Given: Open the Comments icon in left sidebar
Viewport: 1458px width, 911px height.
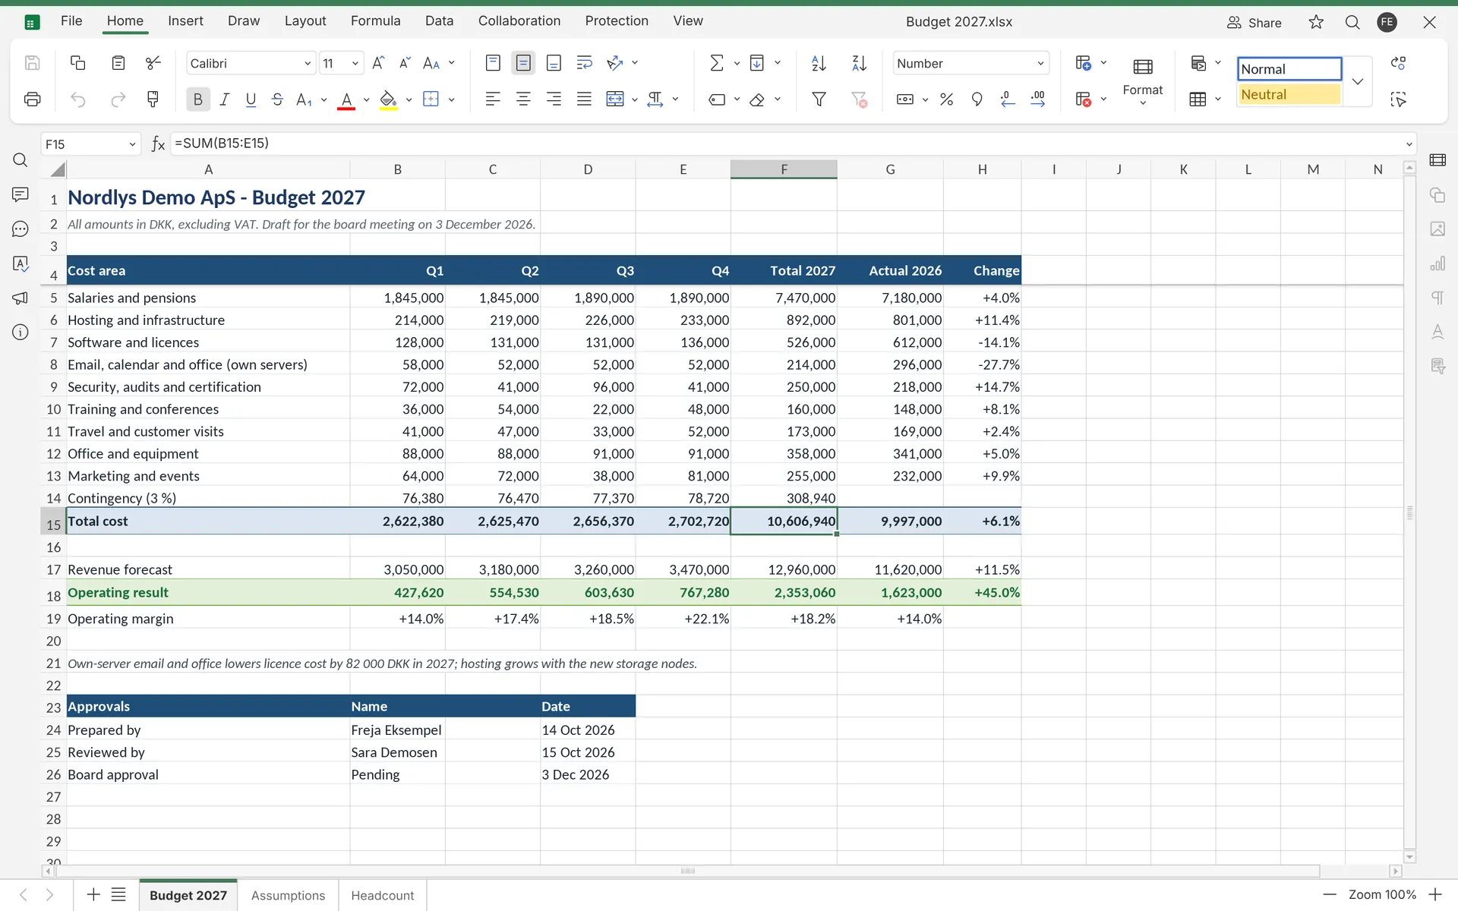Looking at the screenshot, I should click(21, 195).
